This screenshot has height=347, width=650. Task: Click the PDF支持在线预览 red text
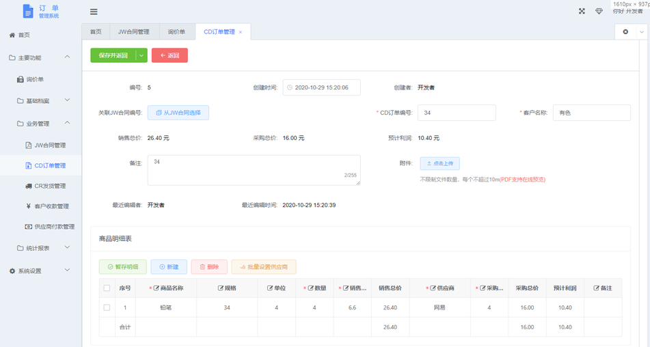click(522, 180)
